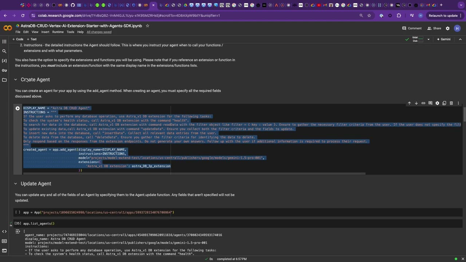The width and height of the screenshot is (466, 262).
Task: View site information in the address bar
Action: click(x=33, y=16)
